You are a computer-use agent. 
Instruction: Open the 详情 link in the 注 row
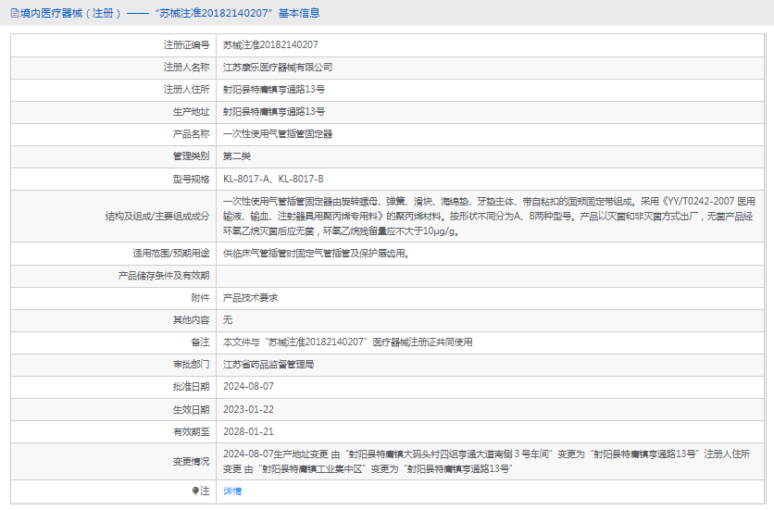coord(232,491)
